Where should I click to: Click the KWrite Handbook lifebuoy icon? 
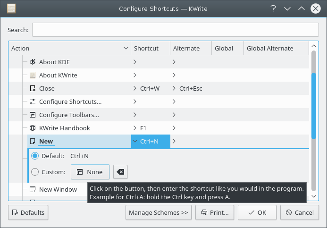click(33, 128)
